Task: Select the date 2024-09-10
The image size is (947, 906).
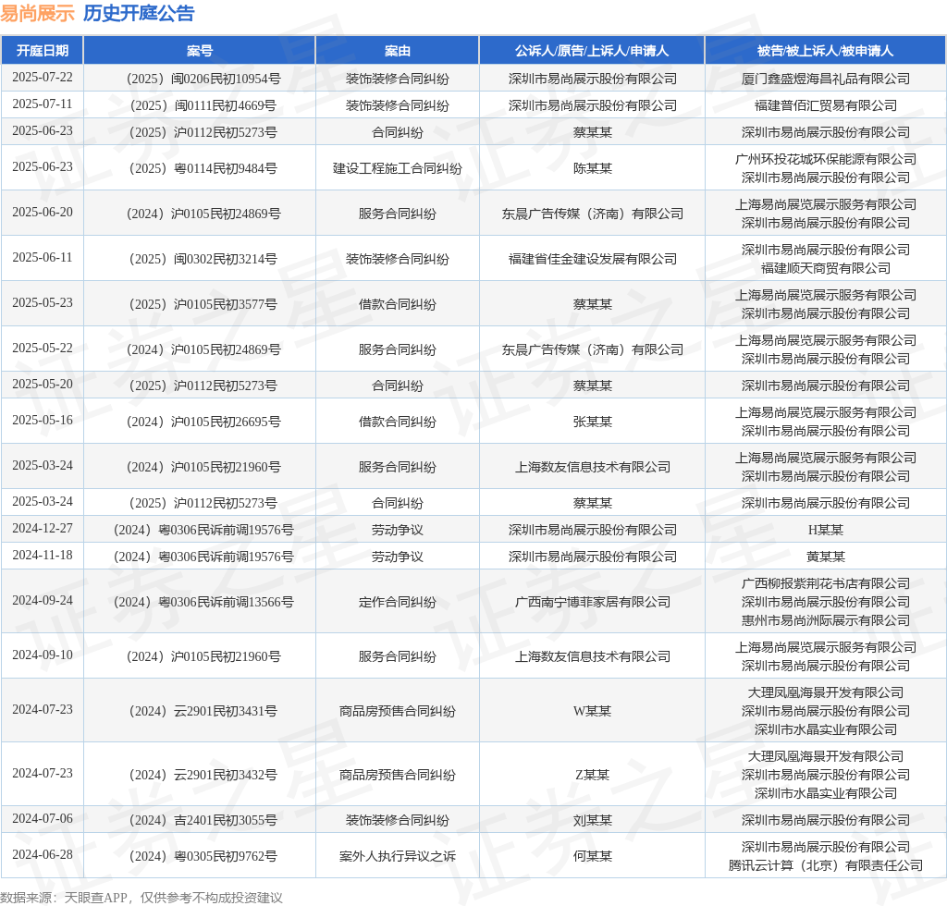Action: tap(43, 655)
